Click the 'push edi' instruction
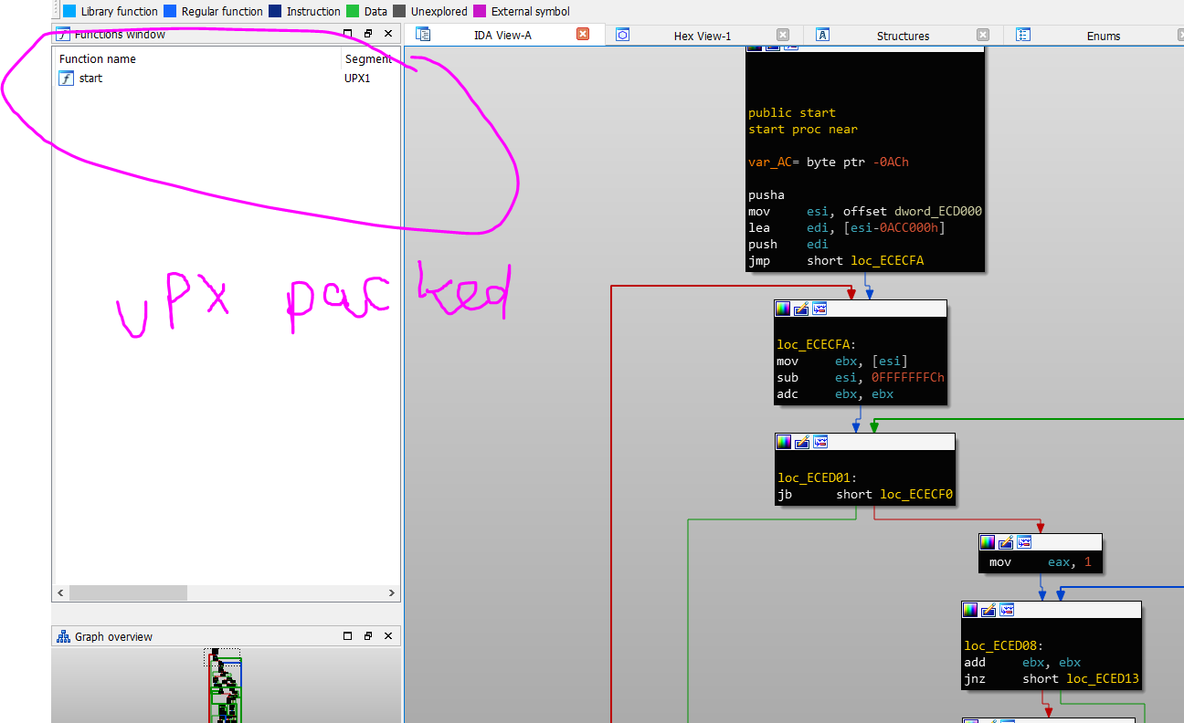Viewport: 1184px width, 723px height. [x=788, y=245]
